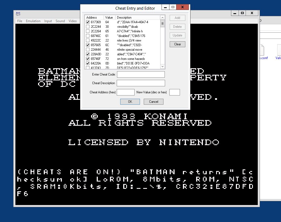Viewport: 281px width, 222px height.
Task: Enable the cheat at address 49222C
Action: [88, 40]
